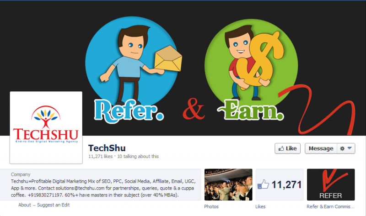
Task: Expand the dropdown arrow beside the gear
Action: click(350, 148)
